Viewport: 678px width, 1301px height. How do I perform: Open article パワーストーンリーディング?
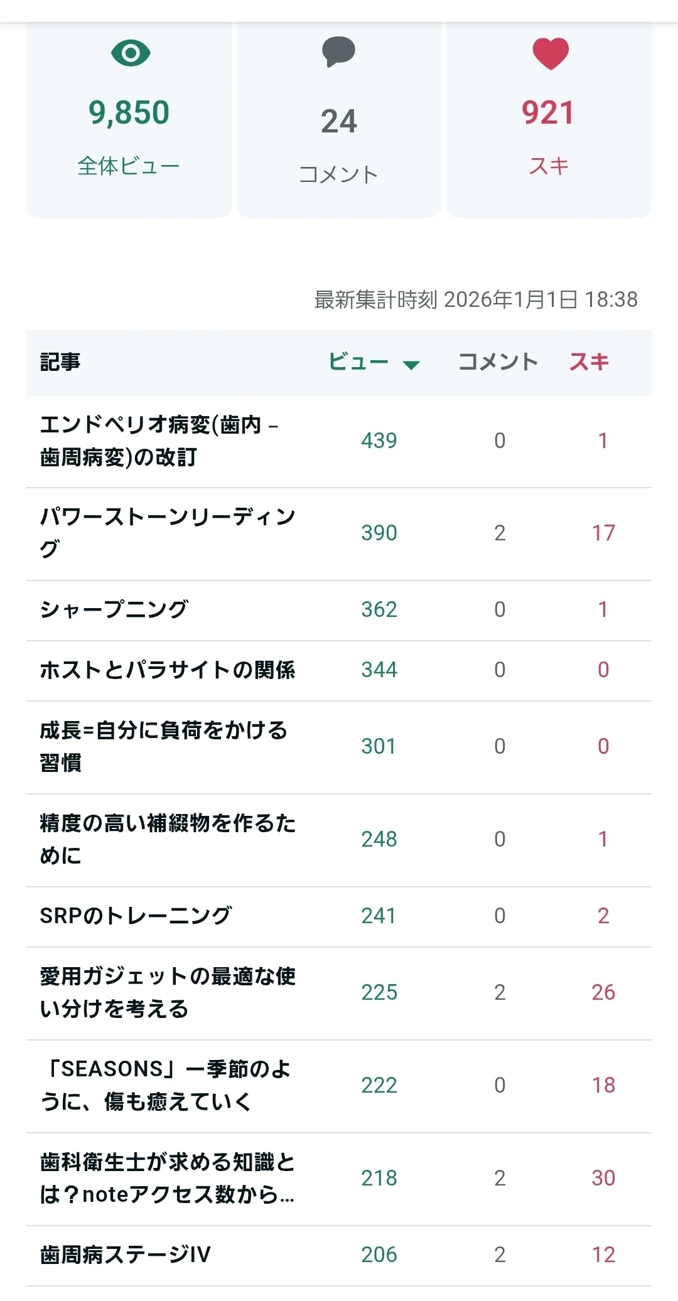pos(339,533)
